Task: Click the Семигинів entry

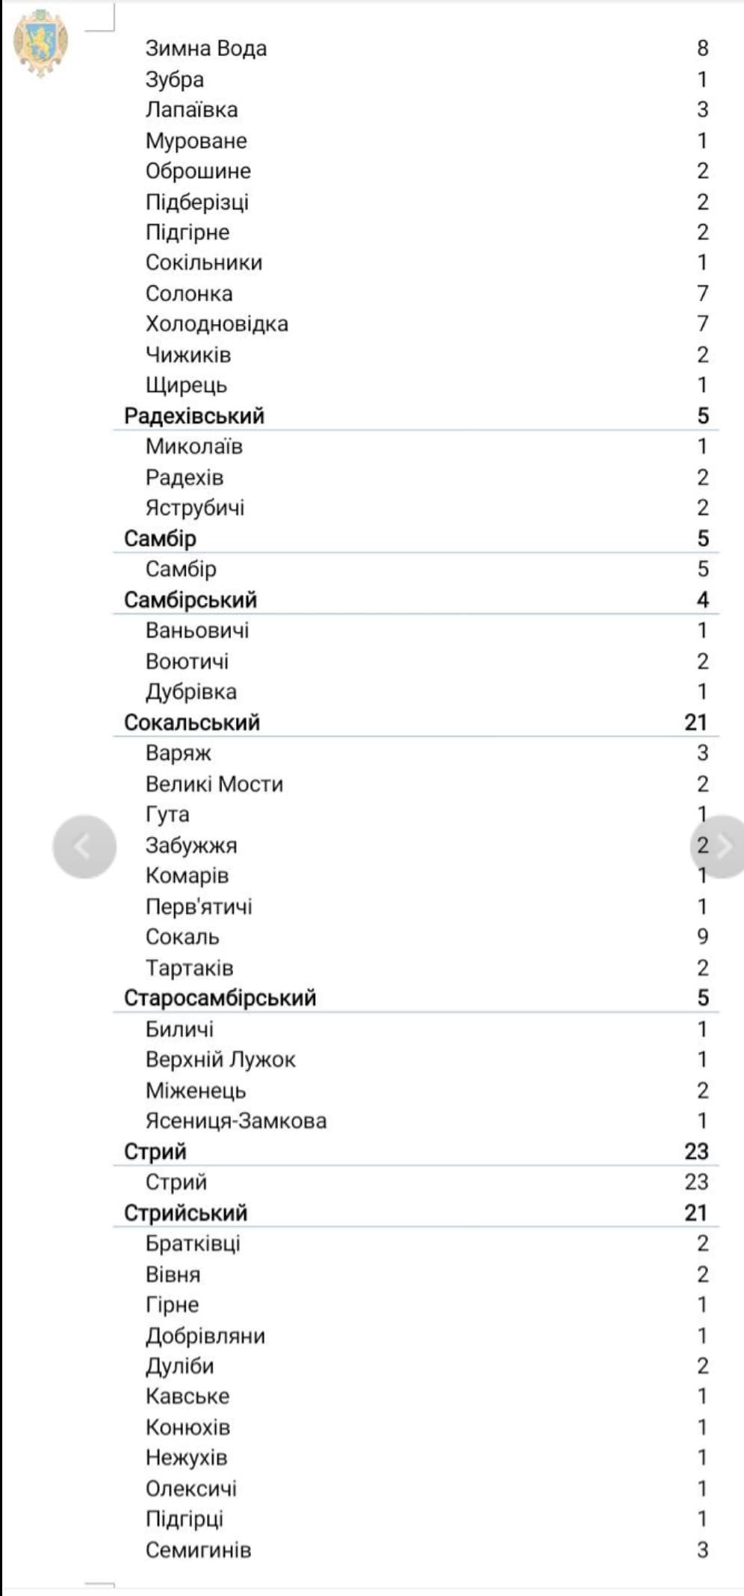Action: (x=198, y=1550)
